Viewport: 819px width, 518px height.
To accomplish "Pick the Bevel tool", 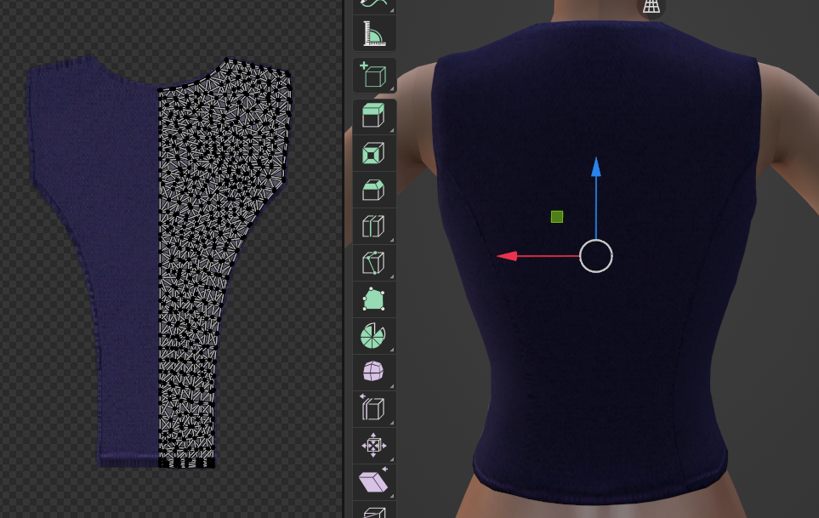I will (374, 190).
